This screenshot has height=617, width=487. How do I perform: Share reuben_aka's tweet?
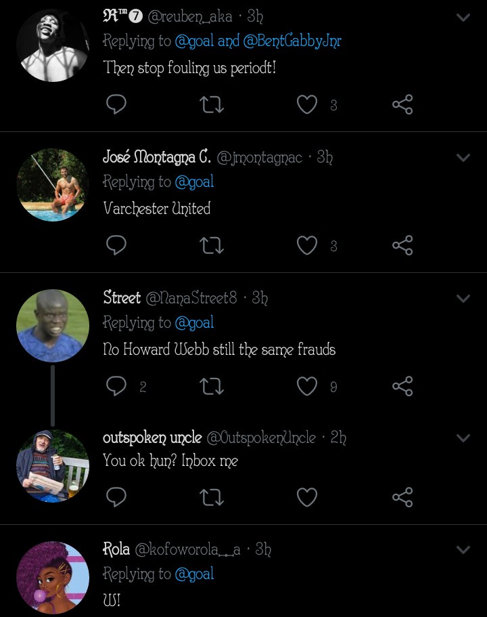[402, 104]
